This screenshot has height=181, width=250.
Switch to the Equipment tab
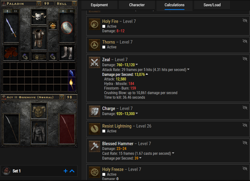[99, 5]
